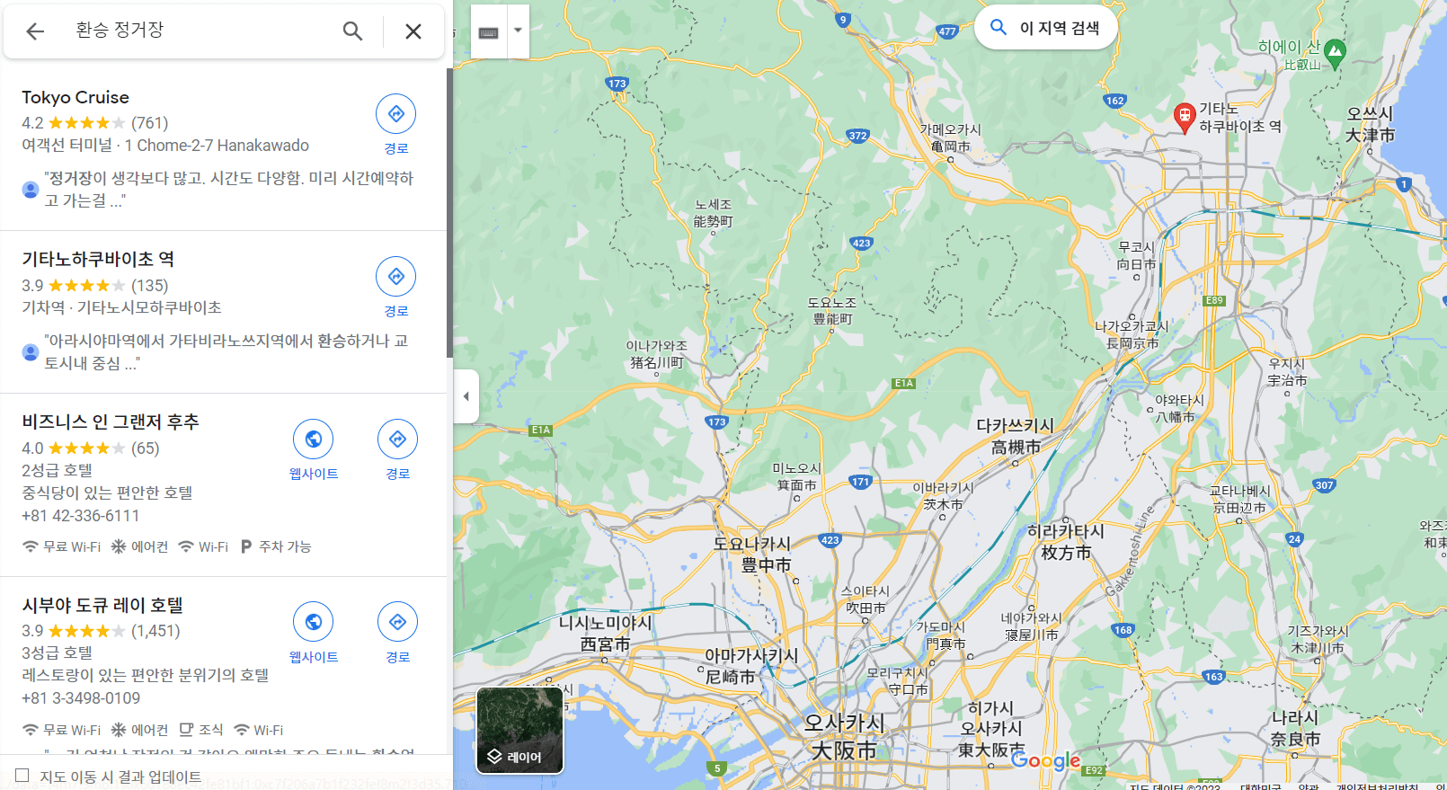1447x790 pixels.
Task: Click the Tokyo Cruise review snippet
Action: click(x=228, y=189)
